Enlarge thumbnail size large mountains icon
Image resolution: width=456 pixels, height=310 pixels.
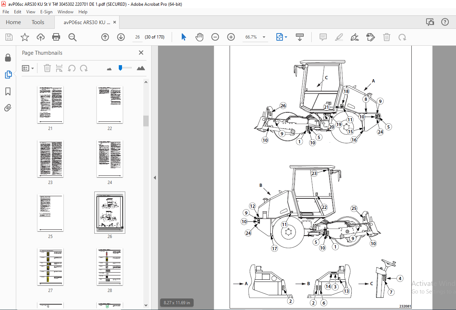click(x=141, y=68)
